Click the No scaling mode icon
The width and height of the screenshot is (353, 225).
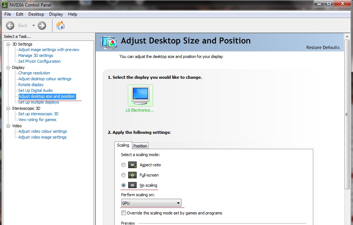point(132,185)
